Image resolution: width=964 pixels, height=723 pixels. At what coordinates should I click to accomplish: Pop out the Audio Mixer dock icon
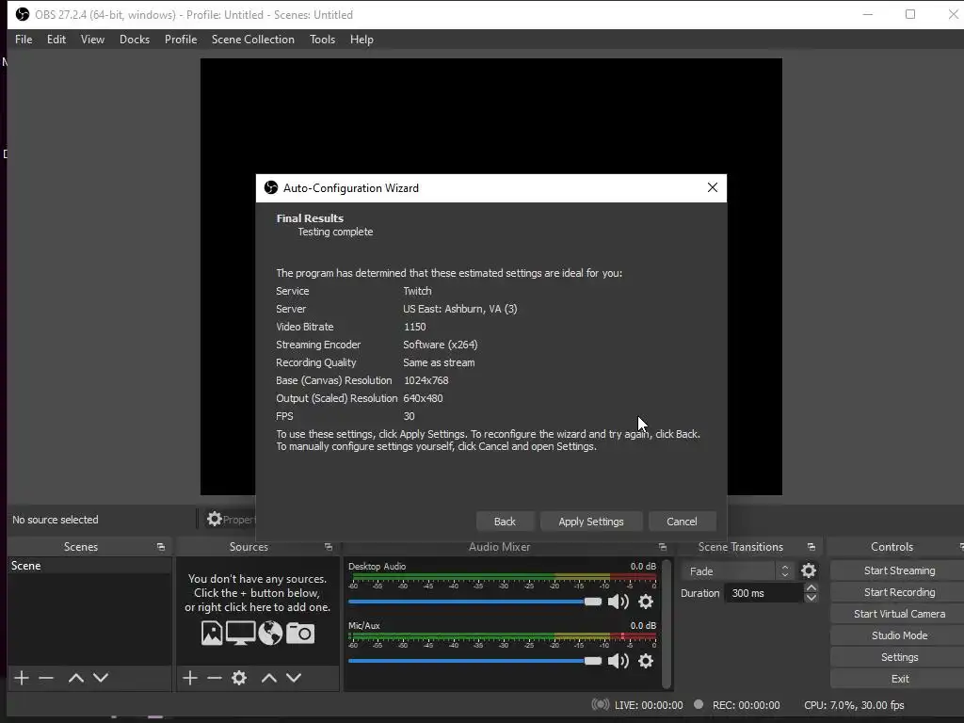pyautogui.click(x=662, y=547)
